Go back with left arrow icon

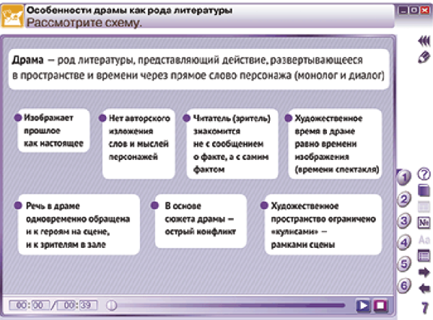coord(424,288)
